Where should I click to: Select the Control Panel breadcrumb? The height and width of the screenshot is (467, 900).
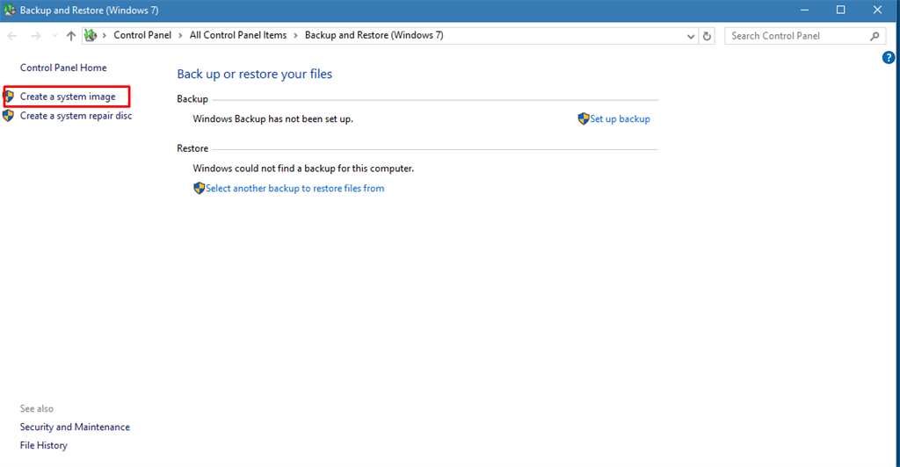(x=142, y=35)
